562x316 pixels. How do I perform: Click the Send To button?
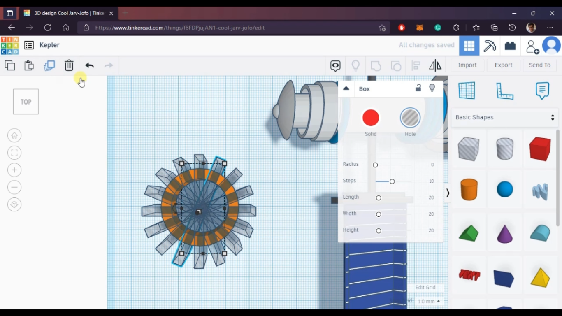(540, 65)
